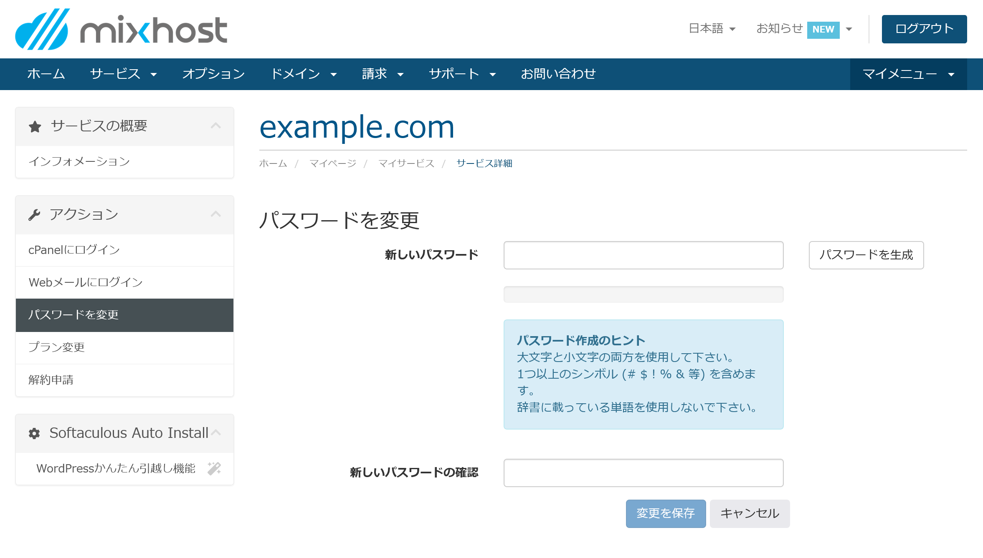Focus the 新しいパスワード input field
The height and width of the screenshot is (558, 983).
[x=643, y=255]
